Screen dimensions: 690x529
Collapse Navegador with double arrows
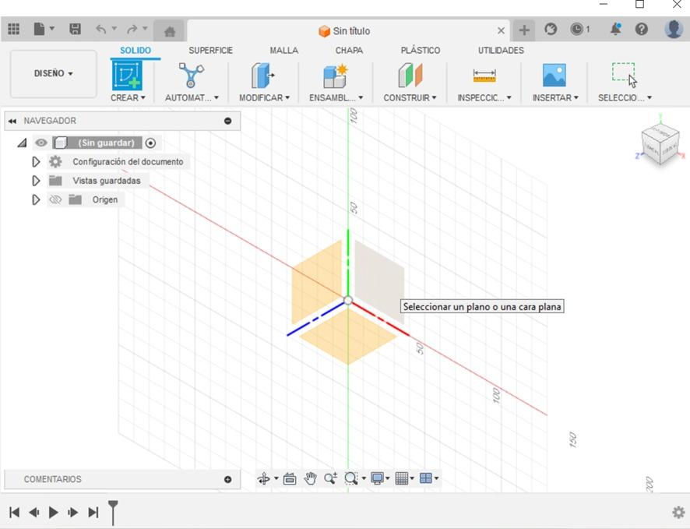pyautogui.click(x=12, y=121)
